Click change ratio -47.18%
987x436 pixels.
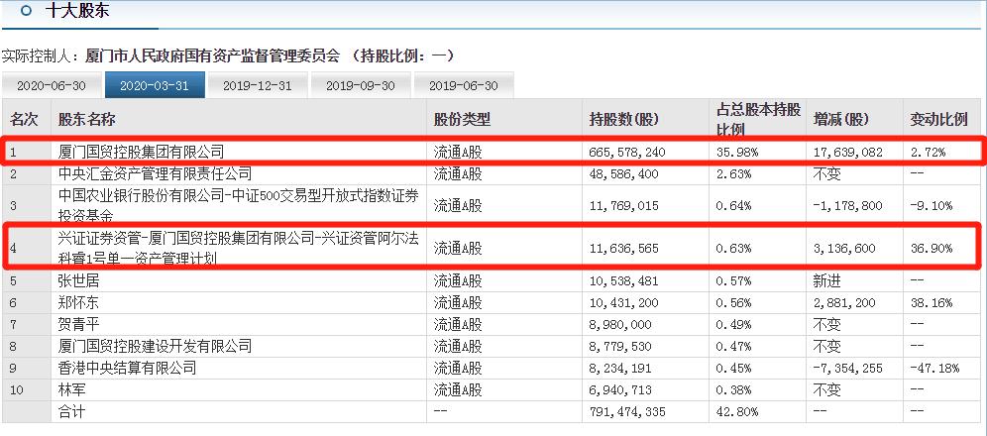pos(934,369)
